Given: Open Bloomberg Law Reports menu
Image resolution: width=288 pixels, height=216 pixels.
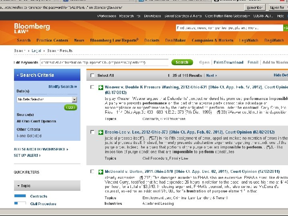Looking at the screenshot, I should tap(114, 40).
